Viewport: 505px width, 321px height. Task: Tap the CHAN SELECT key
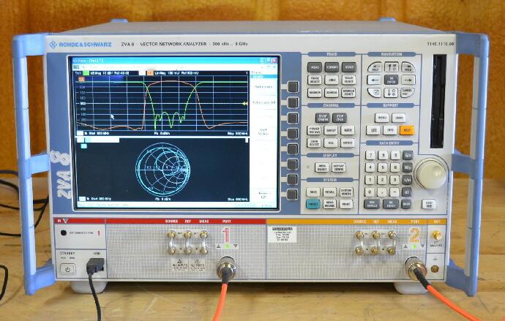click(x=314, y=143)
